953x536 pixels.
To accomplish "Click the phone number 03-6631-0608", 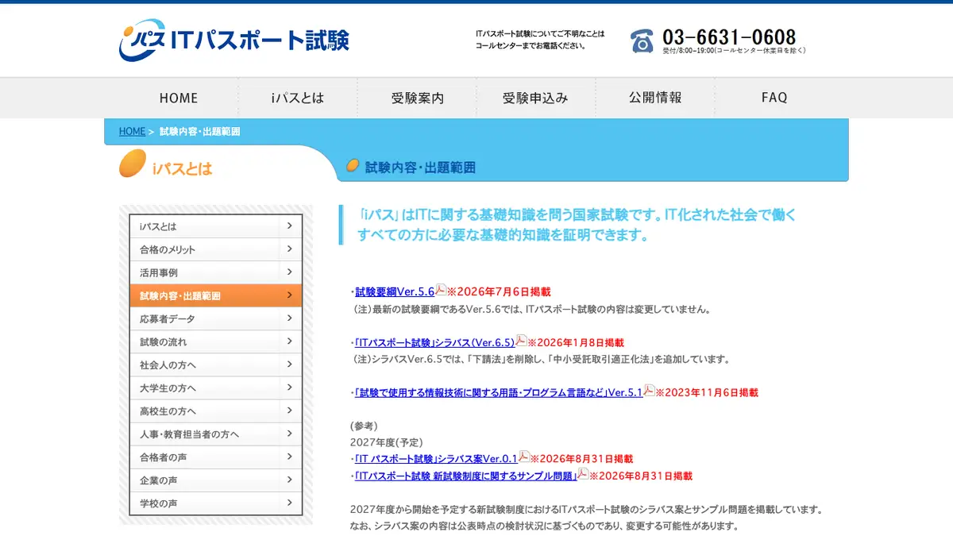I will [x=729, y=37].
